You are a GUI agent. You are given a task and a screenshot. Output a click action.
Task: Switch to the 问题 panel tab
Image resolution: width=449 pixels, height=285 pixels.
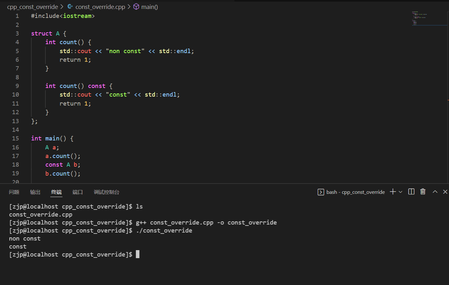tap(14, 192)
